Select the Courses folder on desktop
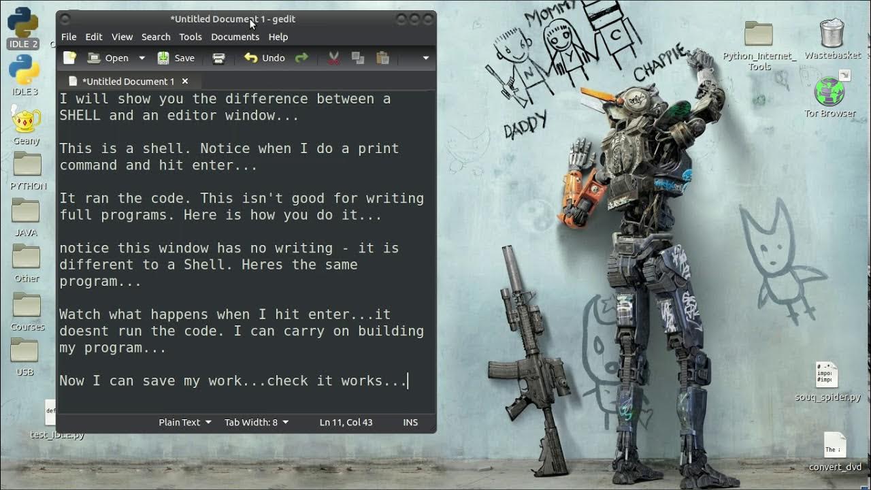Viewport: 871px width, 490px height. click(27, 312)
